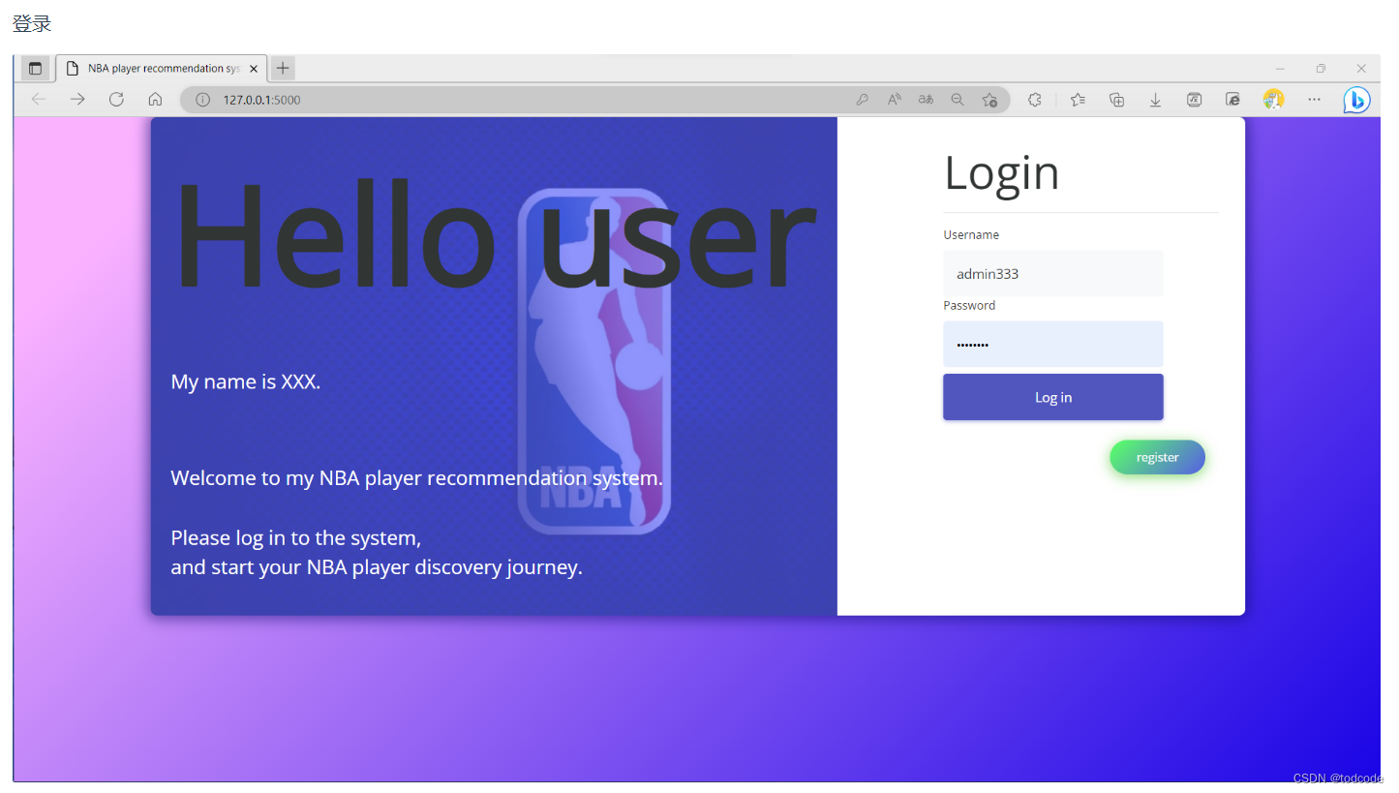Click the address bar URL 127.0.0.1:5000
The height and width of the screenshot is (793, 1399).
(261, 99)
